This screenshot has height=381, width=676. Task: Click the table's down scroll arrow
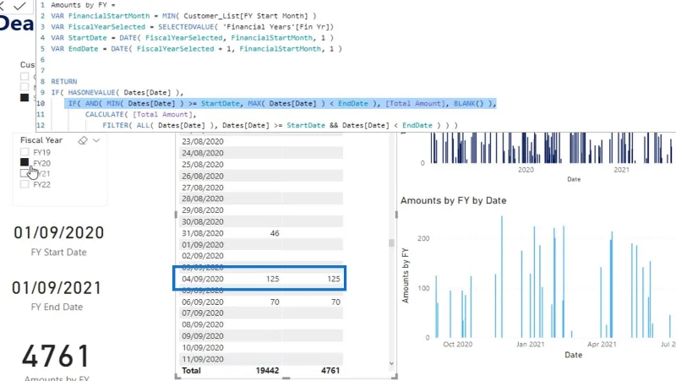click(391, 363)
